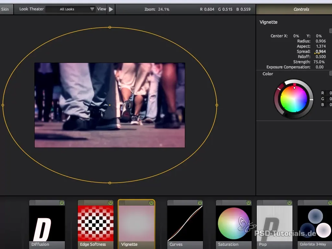
Task: Click the brightness ring marker on the color wheel
Action: pos(311,99)
